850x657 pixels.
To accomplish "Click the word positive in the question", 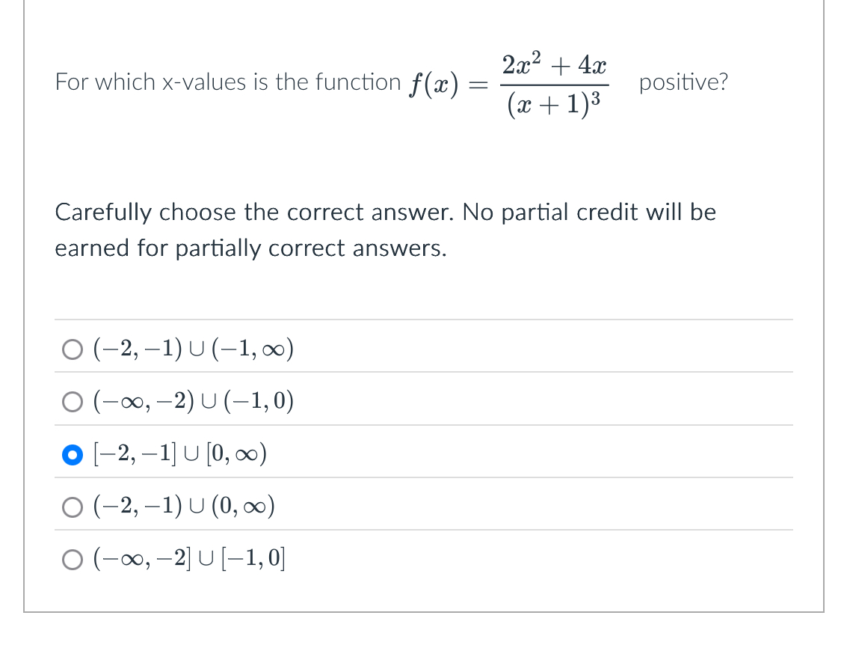I will click(683, 82).
